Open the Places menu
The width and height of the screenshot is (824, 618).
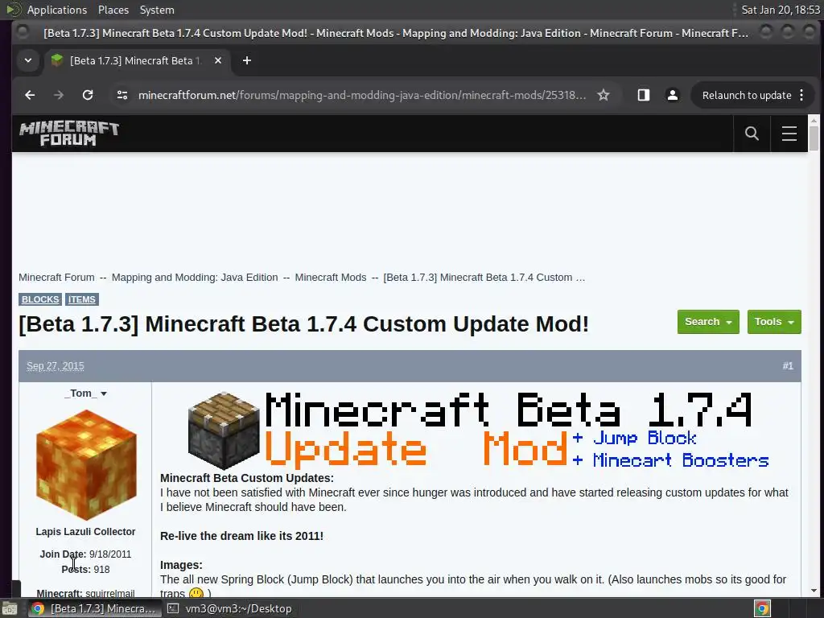point(113,10)
